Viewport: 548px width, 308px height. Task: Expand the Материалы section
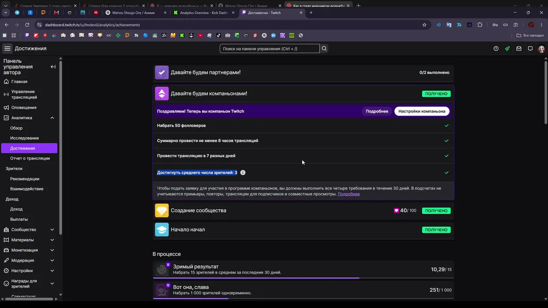tap(52, 240)
